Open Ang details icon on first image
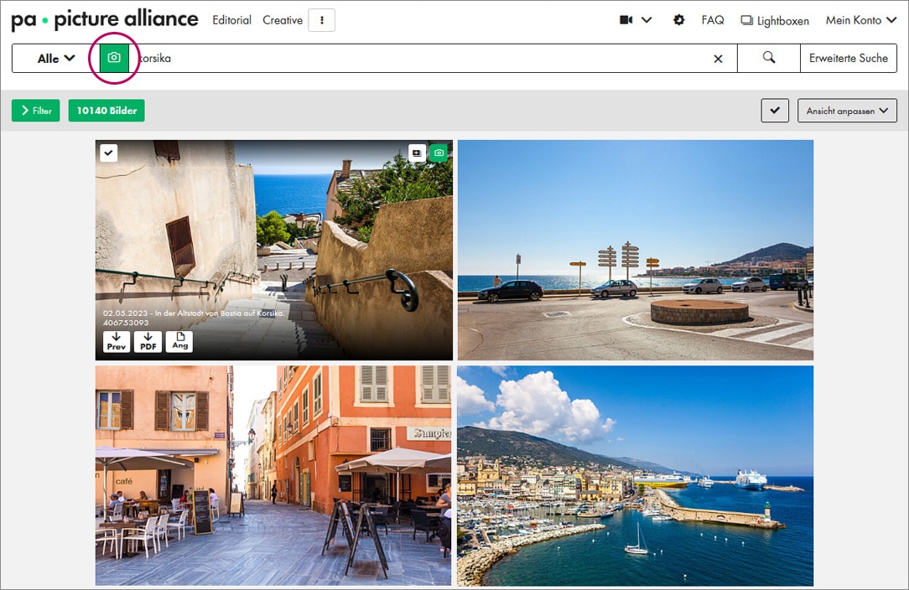Image resolution: width=909 pixels, height=590 pixels. [x=179, y=341]
